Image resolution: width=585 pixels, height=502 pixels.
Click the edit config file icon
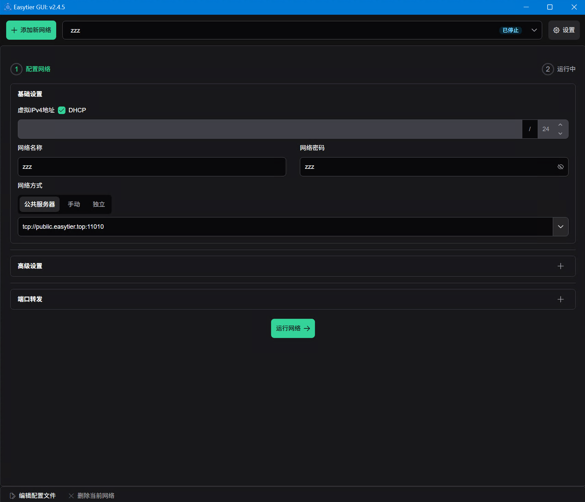pos(13,495)
